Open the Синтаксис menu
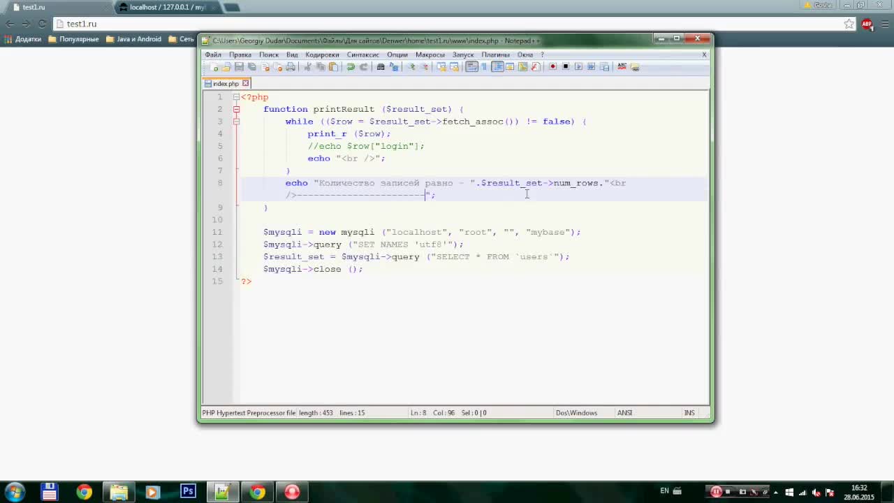Screen dimensions: 894x503 point(363,54)
